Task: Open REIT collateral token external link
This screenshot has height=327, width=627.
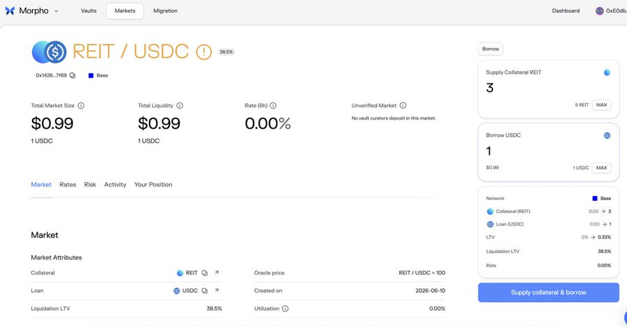Action: pos(217,273)
